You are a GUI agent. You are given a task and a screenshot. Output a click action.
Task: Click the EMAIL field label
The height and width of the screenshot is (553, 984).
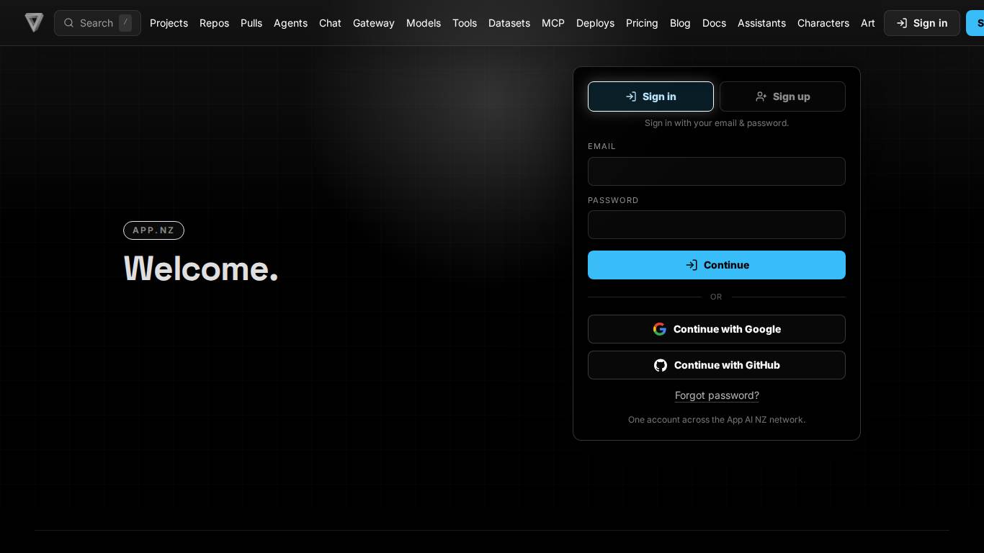[x=601, y=146]
